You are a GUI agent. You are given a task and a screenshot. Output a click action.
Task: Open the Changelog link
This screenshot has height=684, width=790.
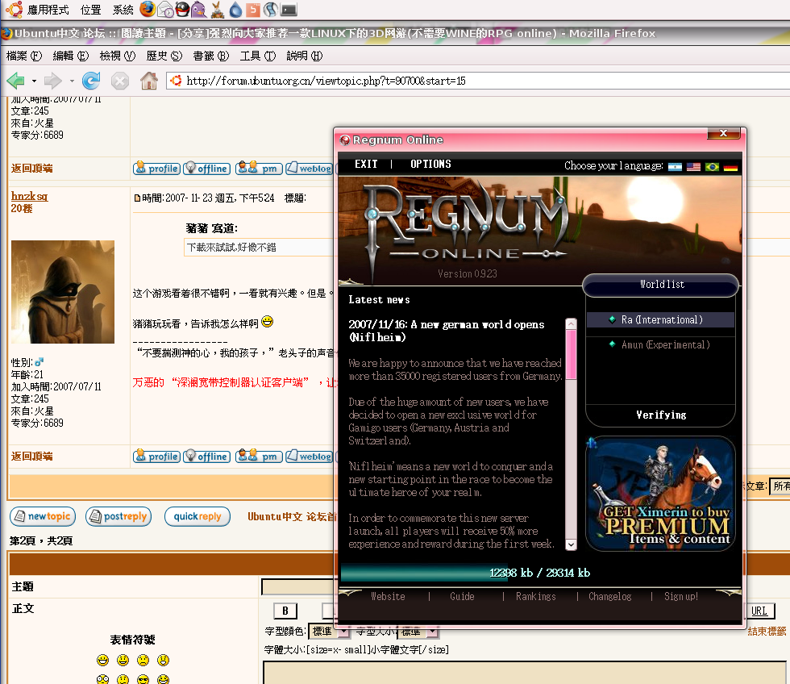609,596
